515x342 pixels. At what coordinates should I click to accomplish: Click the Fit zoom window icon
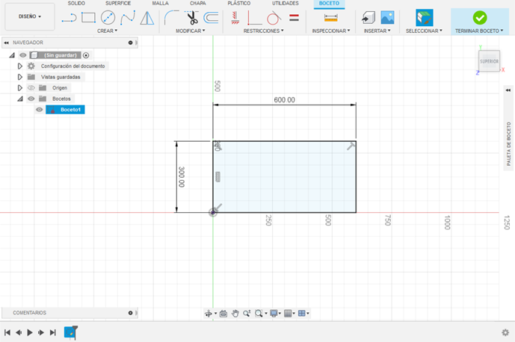pos(259,314)
